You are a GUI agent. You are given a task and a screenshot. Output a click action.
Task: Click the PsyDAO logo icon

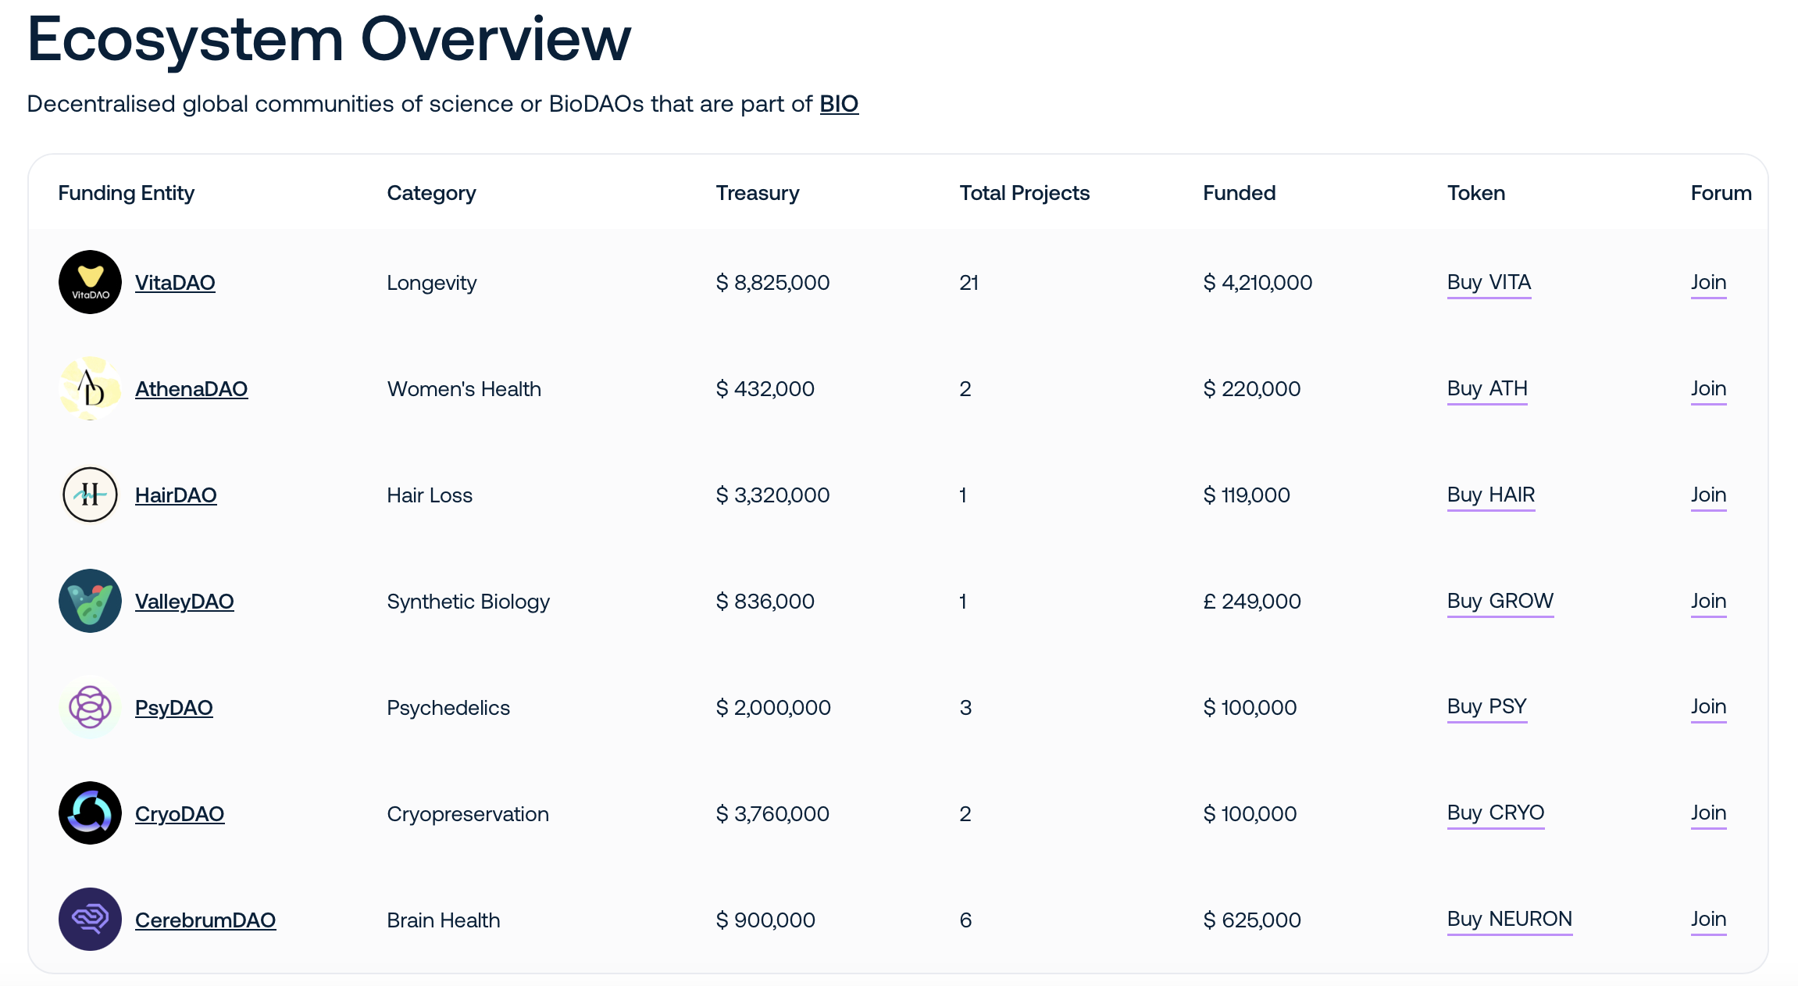click(x=90, y=707)
